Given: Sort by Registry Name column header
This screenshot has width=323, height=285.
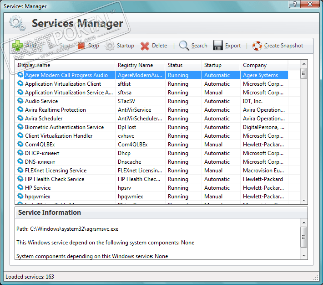Looking at the screenshot, I should 140,65.
